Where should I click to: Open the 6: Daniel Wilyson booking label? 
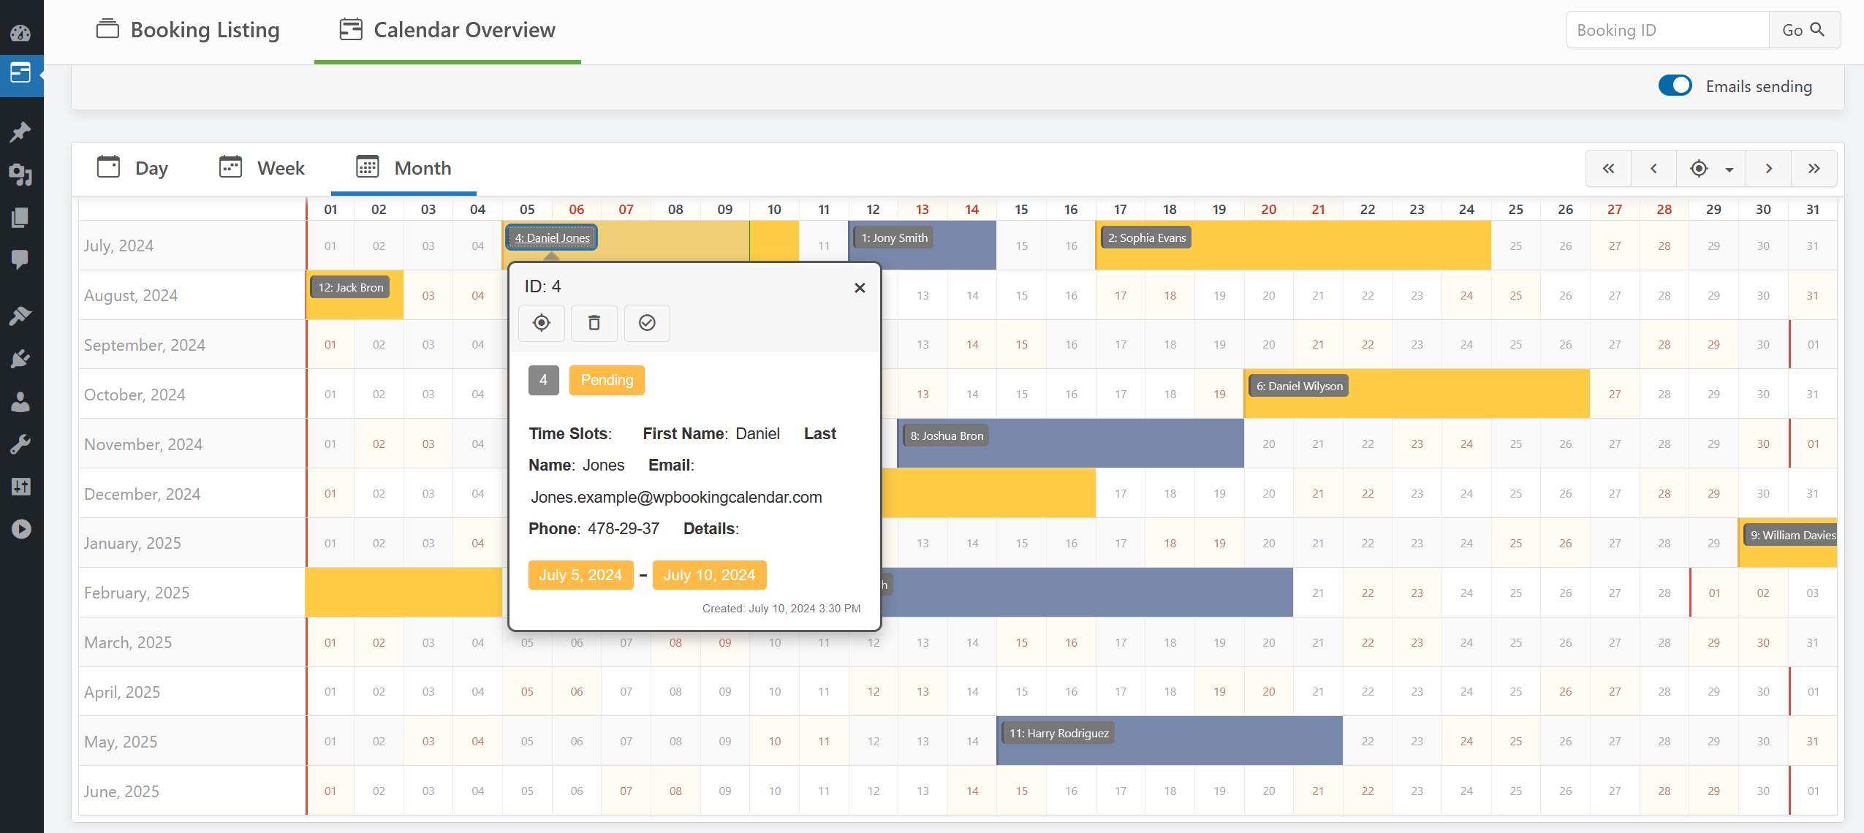click(1299, 386)
